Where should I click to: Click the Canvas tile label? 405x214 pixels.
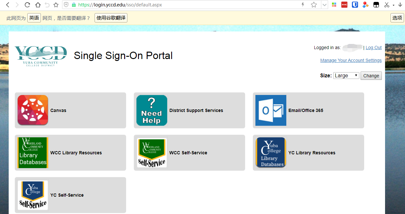point(58,110)
